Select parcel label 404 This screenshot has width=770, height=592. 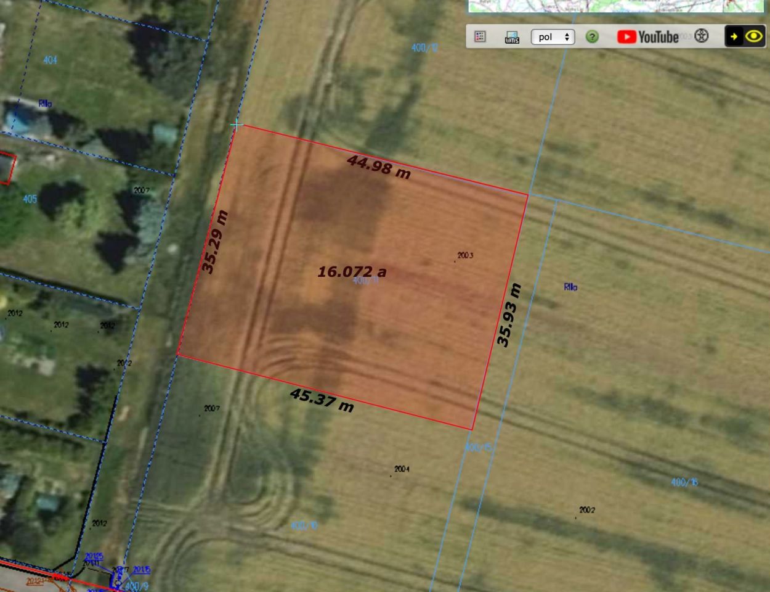(x=50, y=60)
